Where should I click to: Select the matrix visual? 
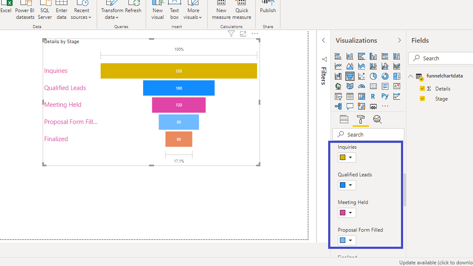tap(361, 96)
